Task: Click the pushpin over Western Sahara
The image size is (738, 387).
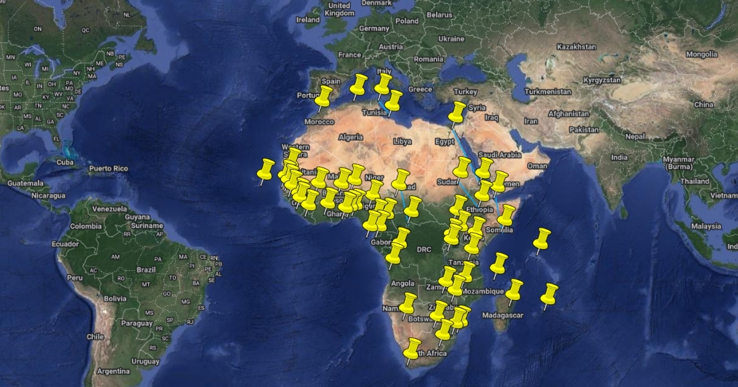Action: (x=294, y=157)
